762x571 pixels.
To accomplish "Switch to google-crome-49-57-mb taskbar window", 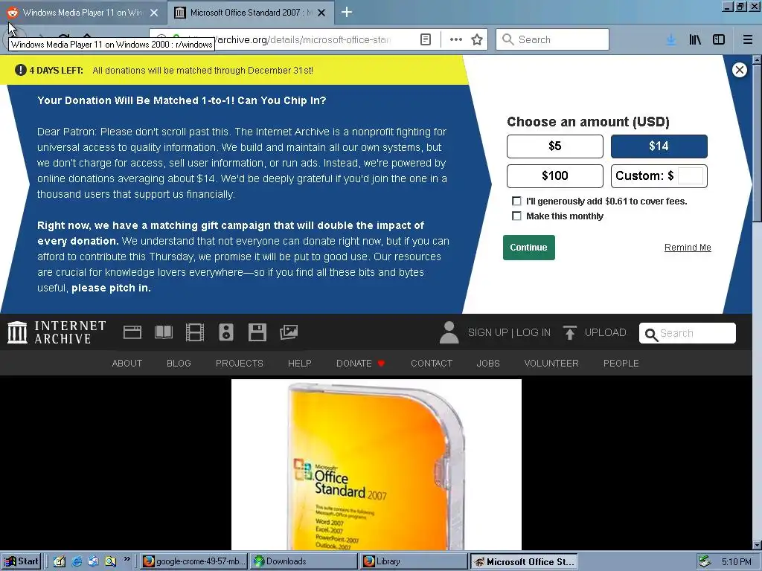I will [194, 561].
